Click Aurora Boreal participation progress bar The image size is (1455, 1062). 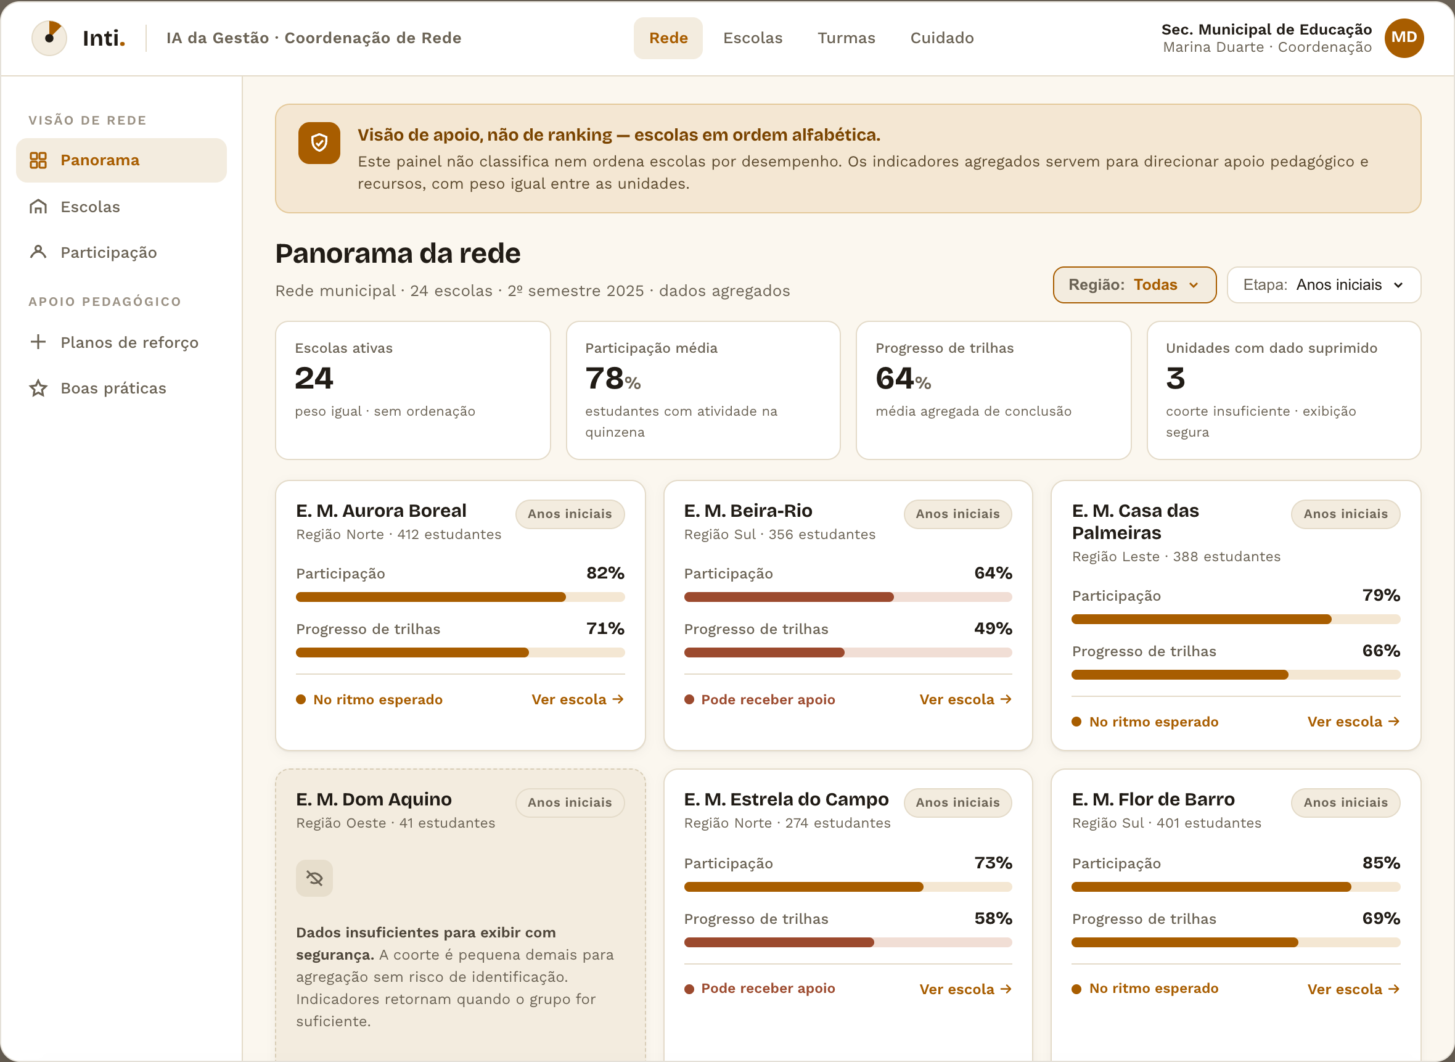coord(460,597)
